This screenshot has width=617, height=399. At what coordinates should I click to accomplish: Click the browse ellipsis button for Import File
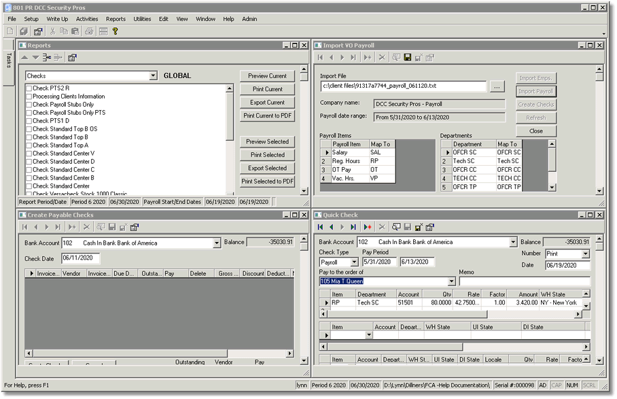[497, 86]
